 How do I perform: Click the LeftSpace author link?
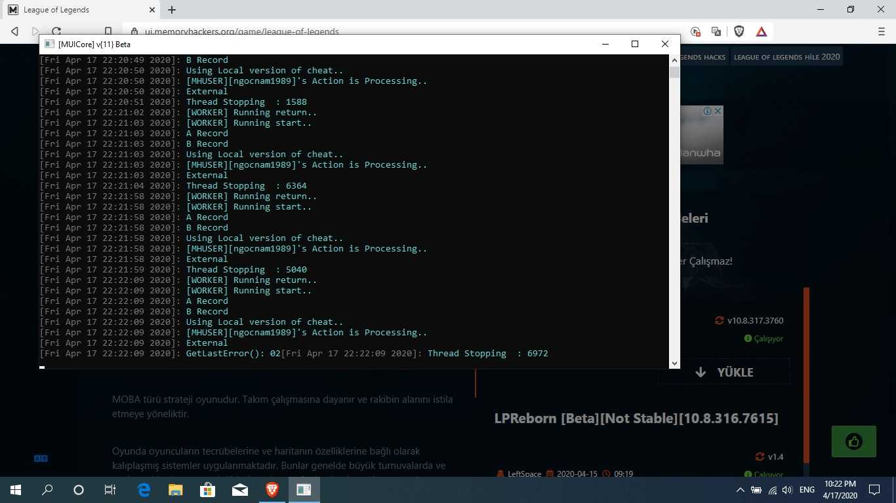tap(524, 474)
